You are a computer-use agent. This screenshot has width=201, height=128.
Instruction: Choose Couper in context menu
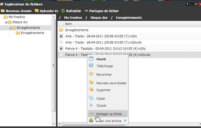click(108, 105)
